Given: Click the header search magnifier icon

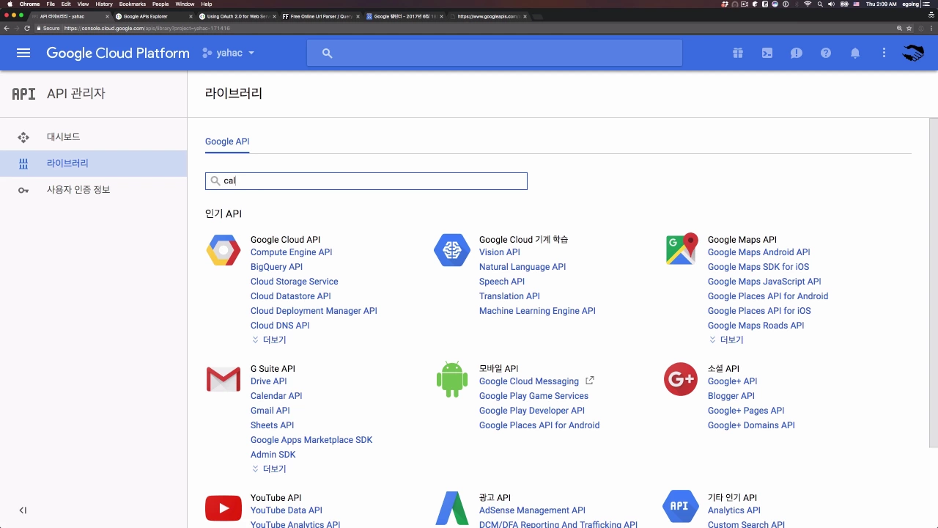Looking at the screenshot, I should (328, 53).
